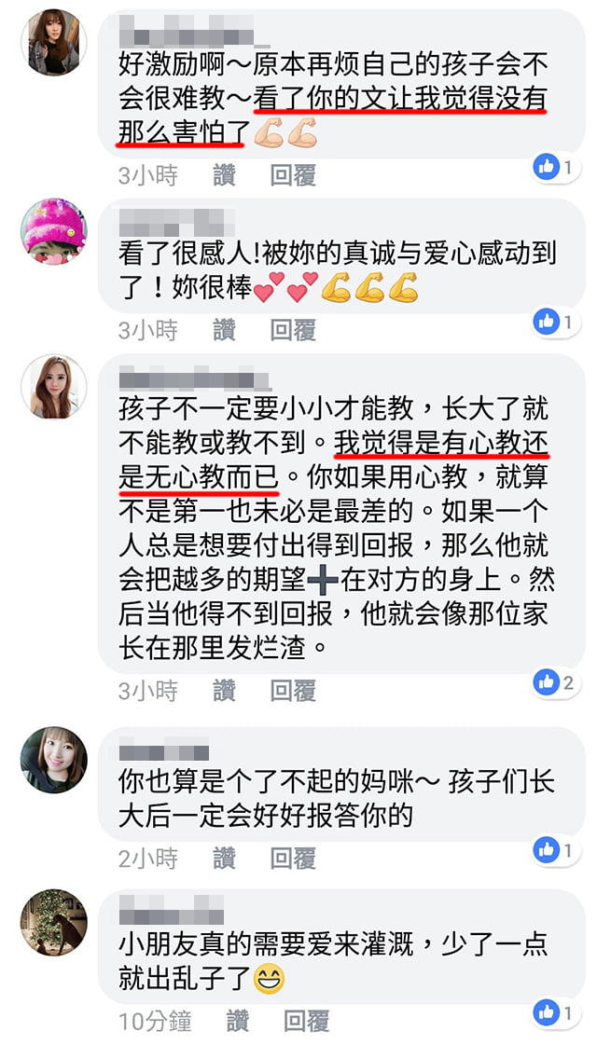597x1059 pixels.
Task: Tap 讚 under the 2小時 comment
Action: click(225, 860)
